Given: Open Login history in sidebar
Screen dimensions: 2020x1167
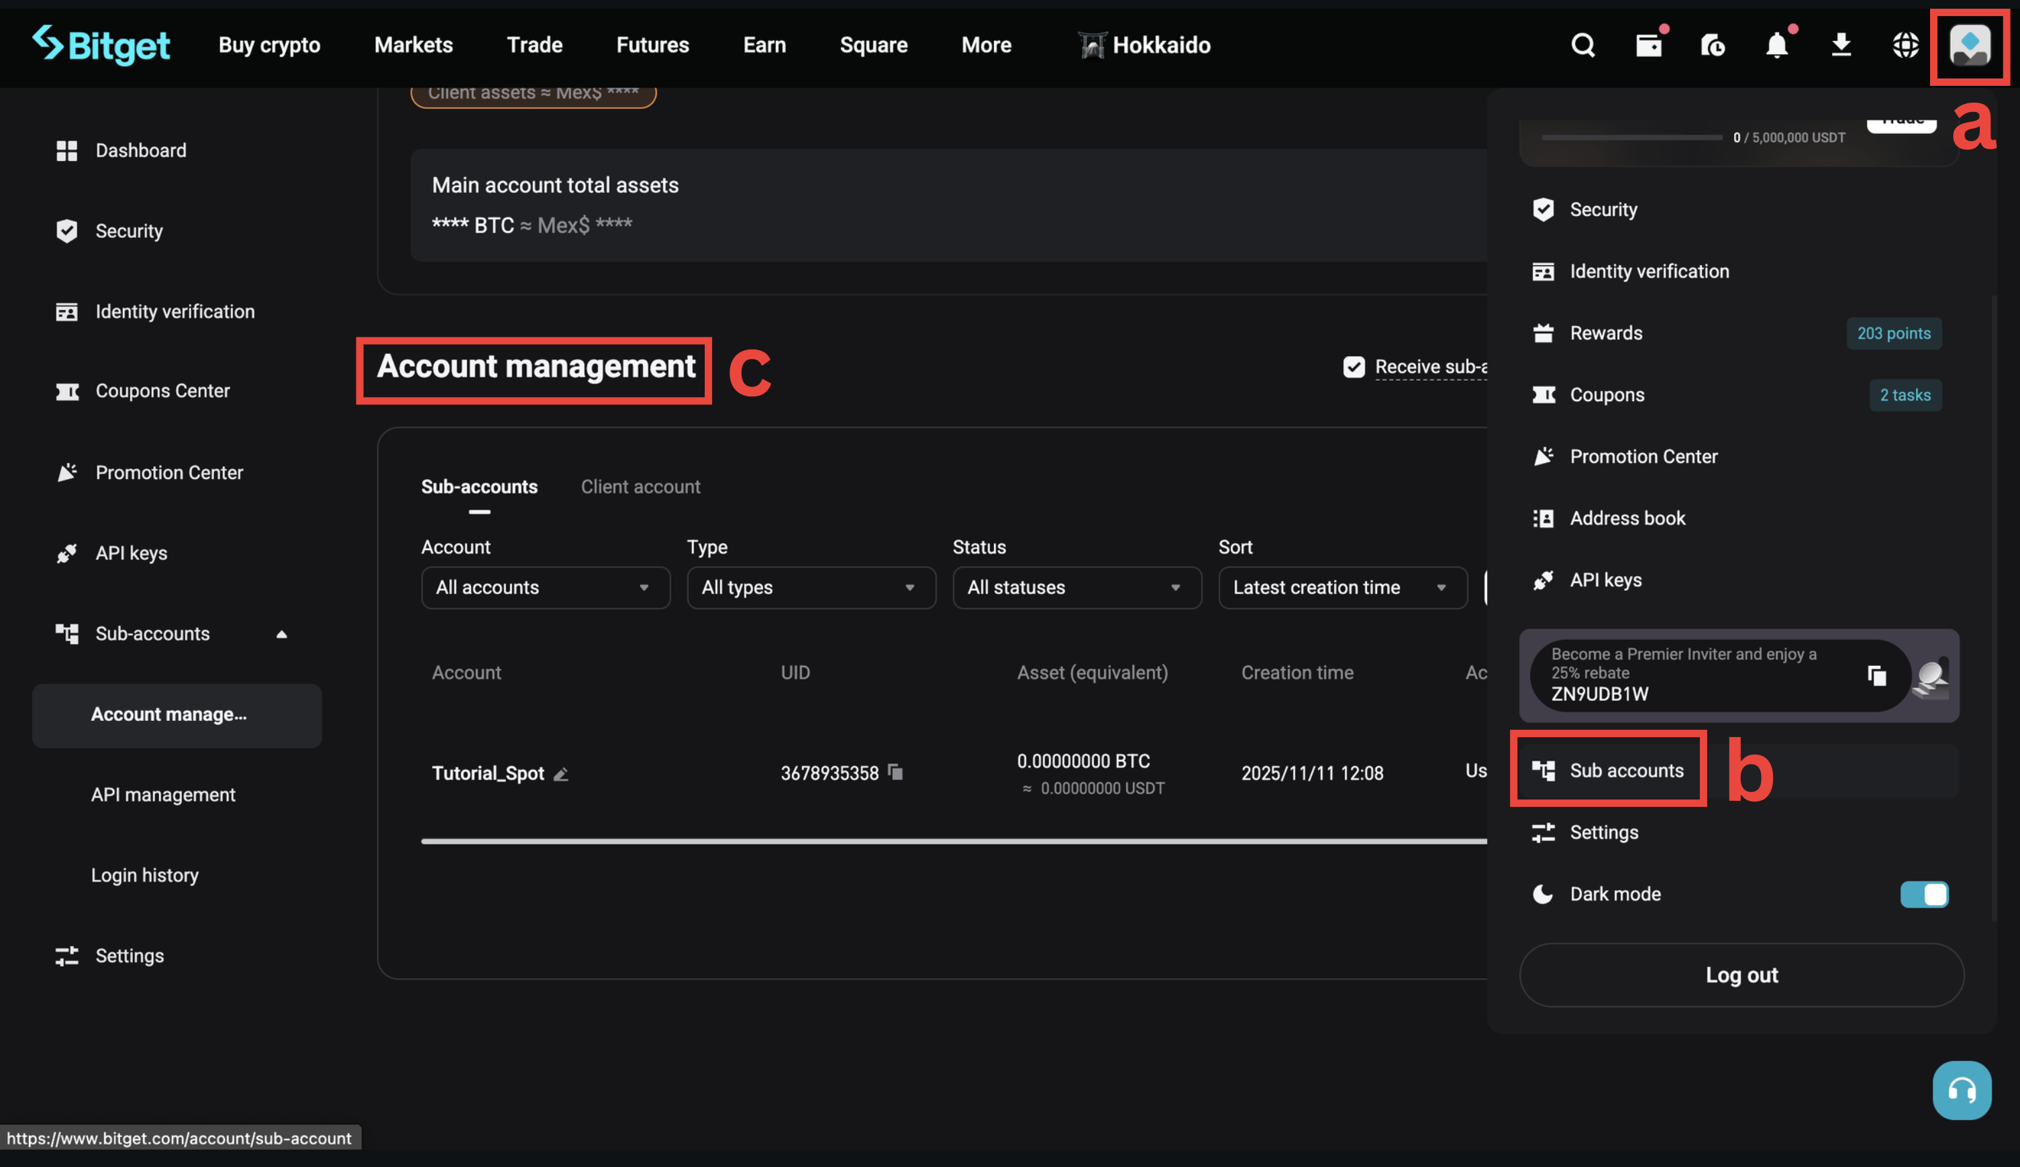Looking at the screenshot, I should [144, 875].
